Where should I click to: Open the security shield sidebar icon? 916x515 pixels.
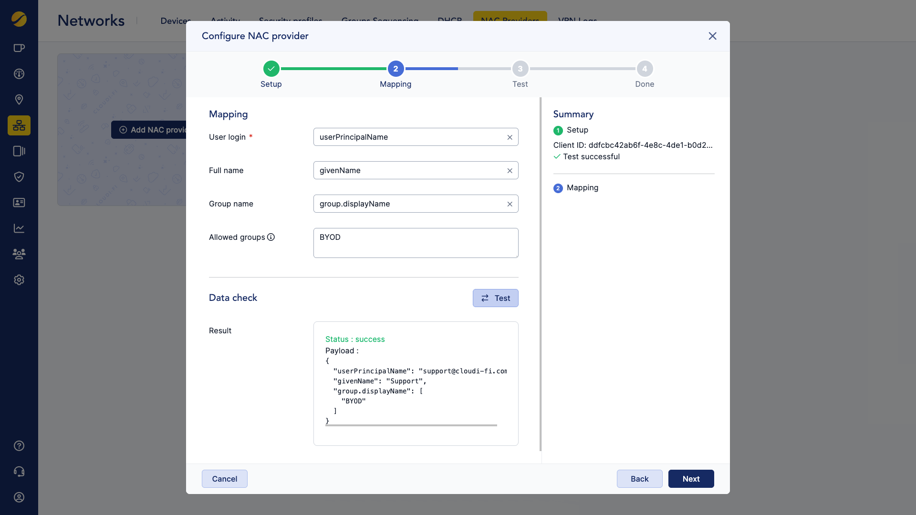tap(19, 177)
